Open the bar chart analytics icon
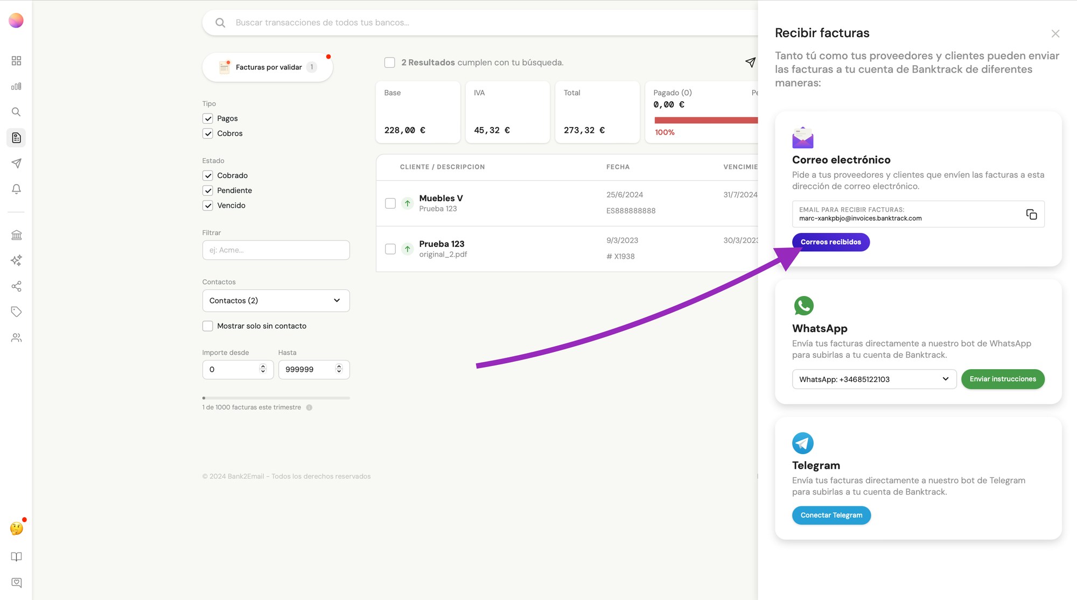Image resolution: width=1077 pixels, height=600 pixels. (16, 86)
